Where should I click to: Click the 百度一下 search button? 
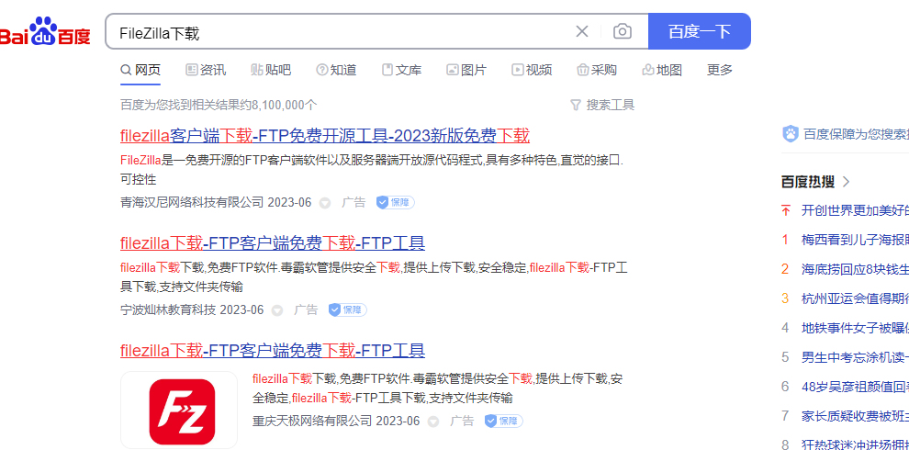point(699,31)
